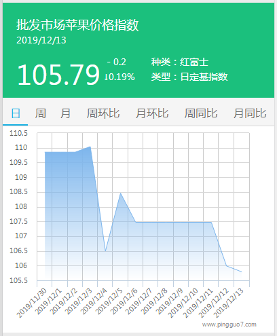Image resolution: width=277 pixels, height=336 pixels.
Task: Click the title 批发市场苹果价格指数
Action: click(x=77, y=25)
